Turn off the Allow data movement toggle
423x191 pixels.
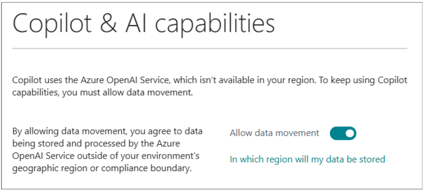(x=343, y=133)
